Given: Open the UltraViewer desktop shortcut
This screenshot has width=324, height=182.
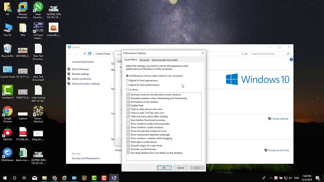Looking at the screenshot, I should (x=8, y=155).
